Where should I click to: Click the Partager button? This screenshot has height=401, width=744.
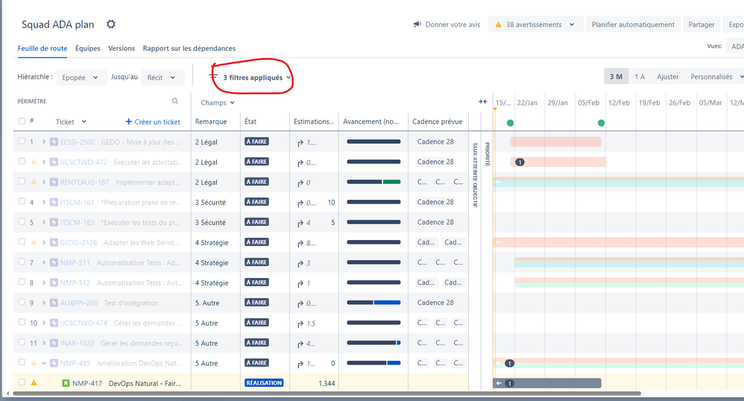702,24
